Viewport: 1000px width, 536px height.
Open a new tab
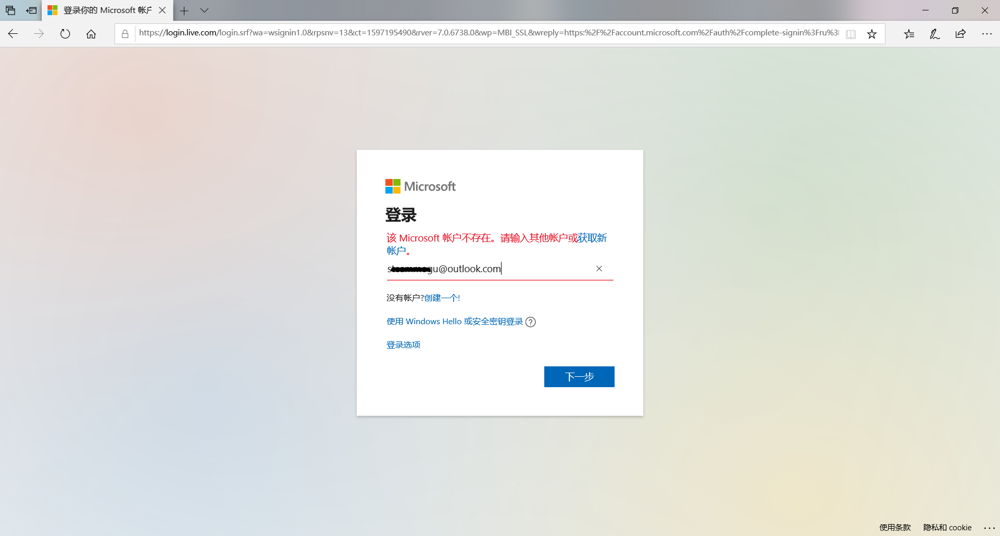[x=184, y=10]
